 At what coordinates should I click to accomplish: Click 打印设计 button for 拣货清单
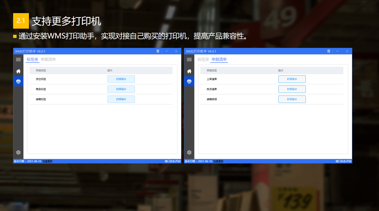292,89
